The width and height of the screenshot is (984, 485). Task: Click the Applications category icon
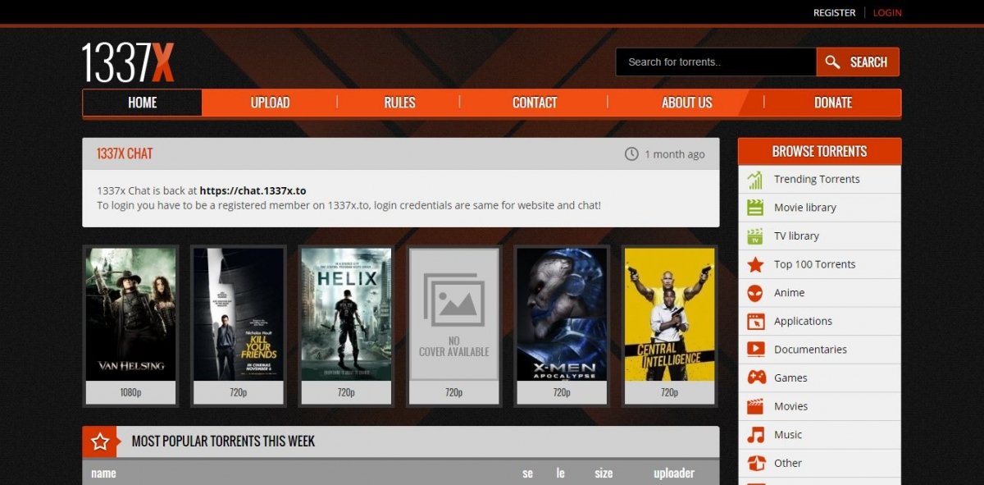[x=755, y=322]
